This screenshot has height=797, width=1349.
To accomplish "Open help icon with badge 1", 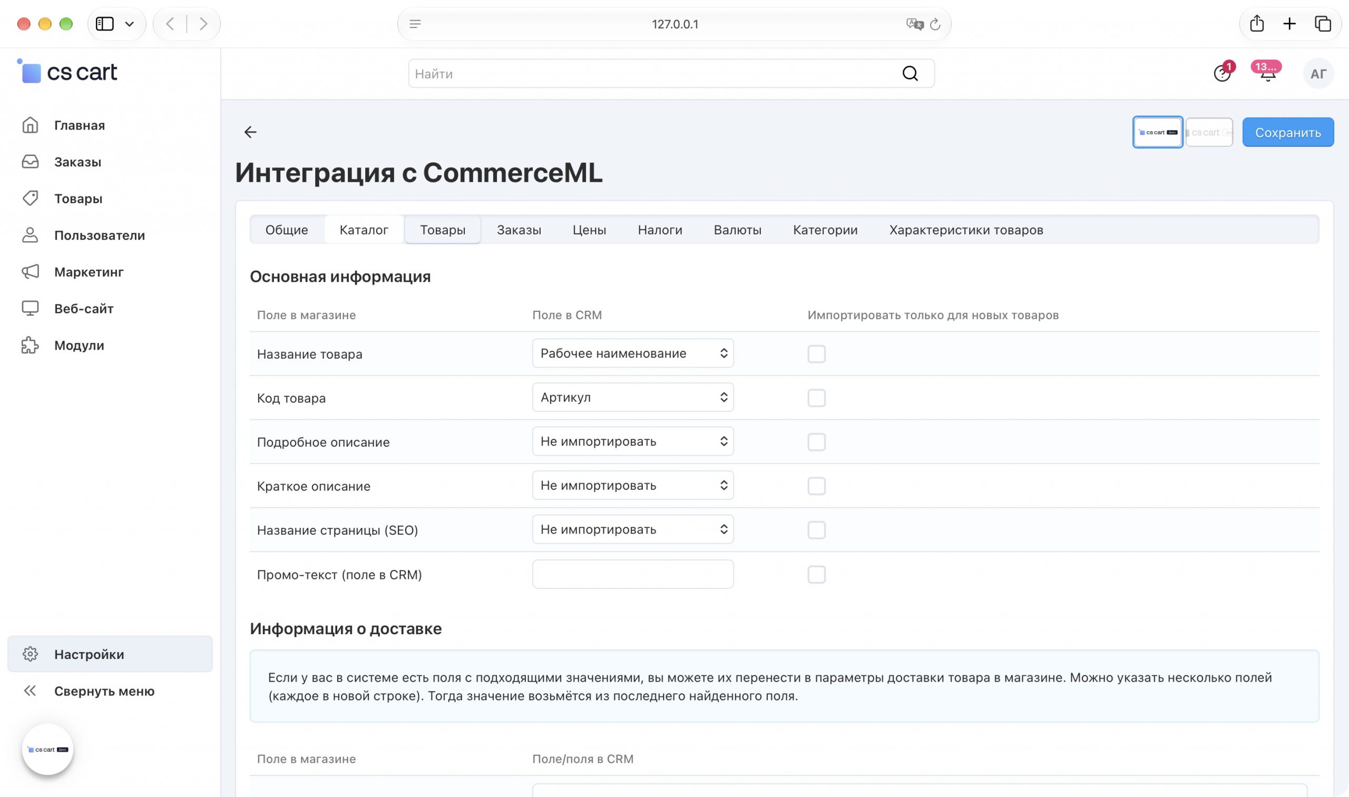I will (x=1222, y=74).
